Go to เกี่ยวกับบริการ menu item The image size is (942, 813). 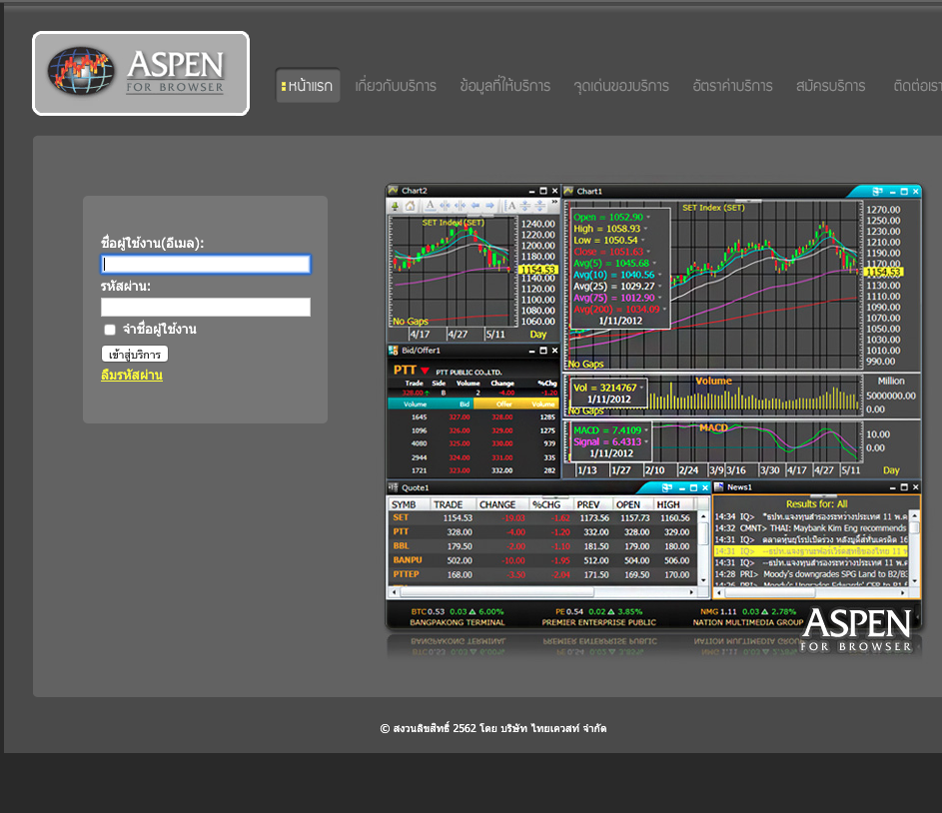[x=396, y=86]
